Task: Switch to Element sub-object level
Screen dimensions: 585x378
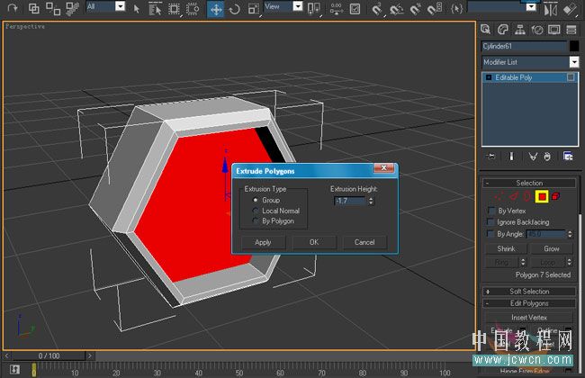Action: [555, 196]
